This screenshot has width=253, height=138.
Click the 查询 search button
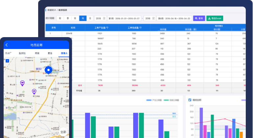tap(199, 18)
